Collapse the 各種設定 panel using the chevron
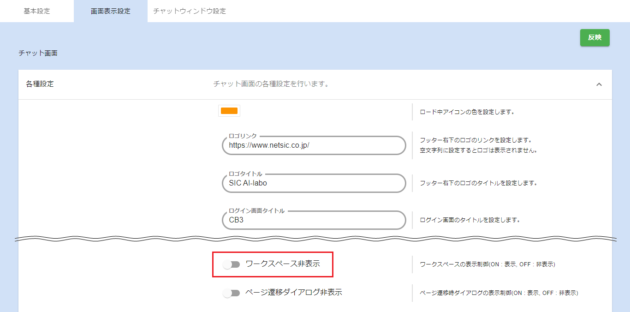The width and height of the screenshot is (630, 312). (x=599, y=84)
